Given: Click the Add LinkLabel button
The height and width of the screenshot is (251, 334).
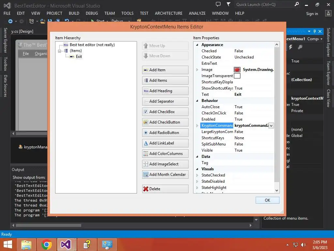Looking at the screenshot, I should pos(165,143).
